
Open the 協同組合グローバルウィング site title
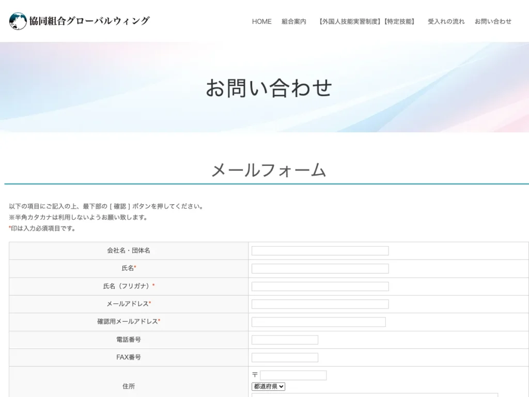tap(89, 21)
